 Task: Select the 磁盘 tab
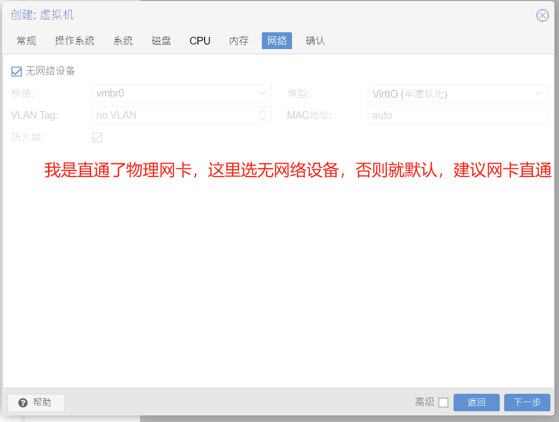[x=161, y=41]
